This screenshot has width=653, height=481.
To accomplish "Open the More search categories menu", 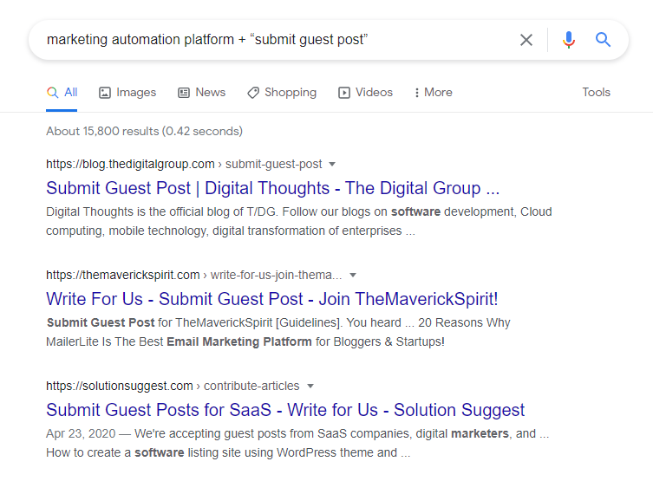I will 433,93.
